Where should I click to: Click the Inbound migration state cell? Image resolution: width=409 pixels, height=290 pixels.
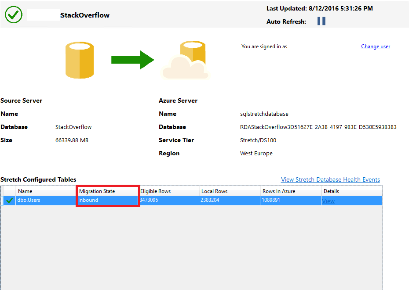click(x=107, y=200)
